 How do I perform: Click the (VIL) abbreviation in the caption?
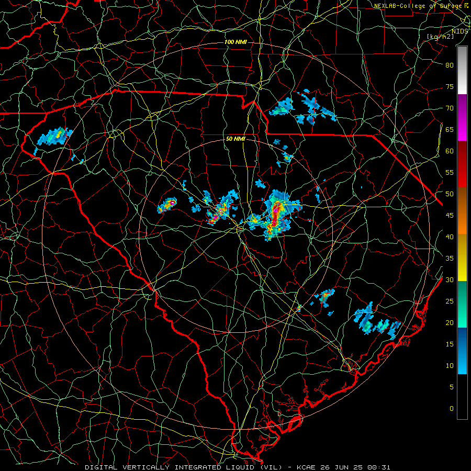pos(272,467)
